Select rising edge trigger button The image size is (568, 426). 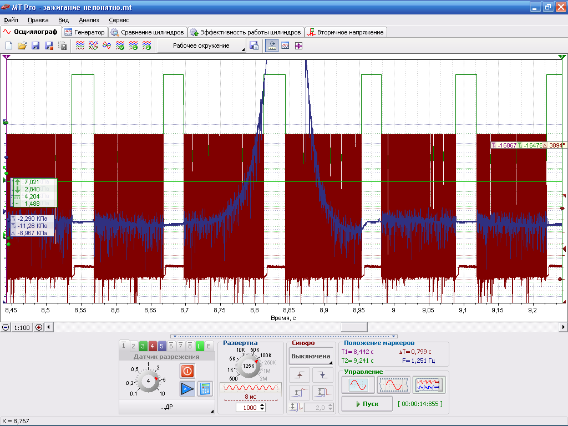(300, 374)
